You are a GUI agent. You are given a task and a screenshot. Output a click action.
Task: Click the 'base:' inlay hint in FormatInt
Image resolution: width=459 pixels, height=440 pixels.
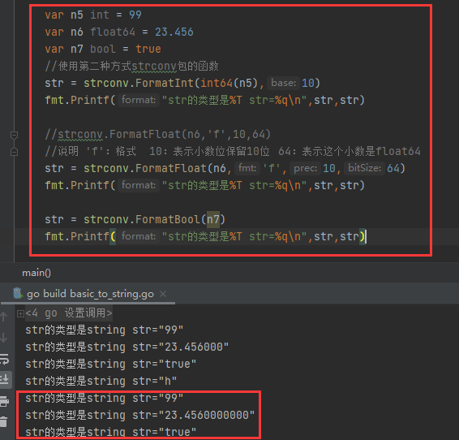[x=283, y=83]
